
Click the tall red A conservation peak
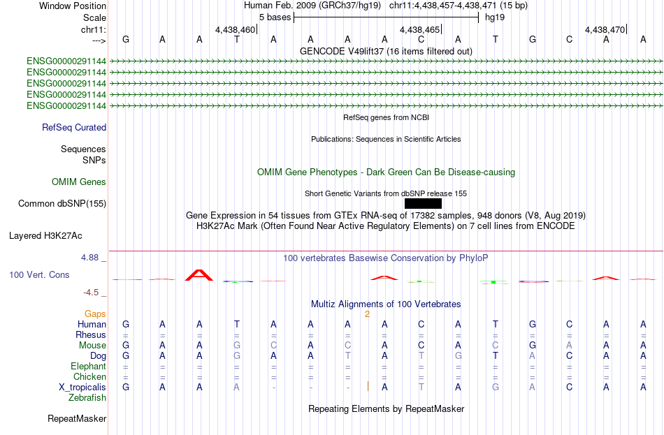click(199, 275)
